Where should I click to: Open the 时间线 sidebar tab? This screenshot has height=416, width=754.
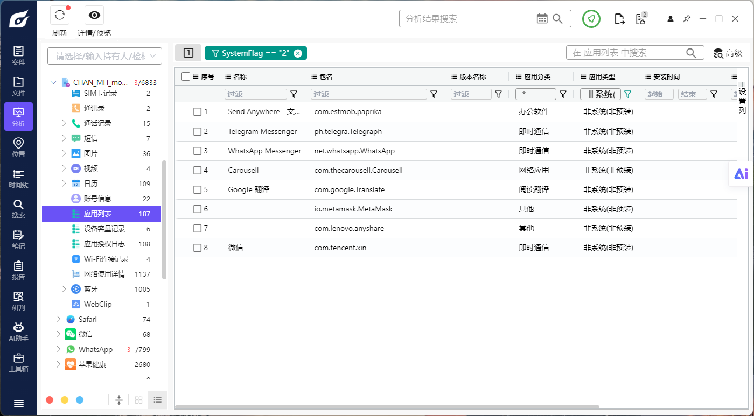[x=18, y=178]
